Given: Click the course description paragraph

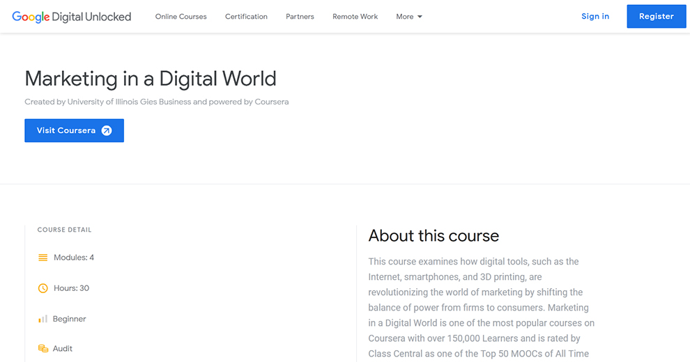Looking at the screenshot, I should [482, 308].
